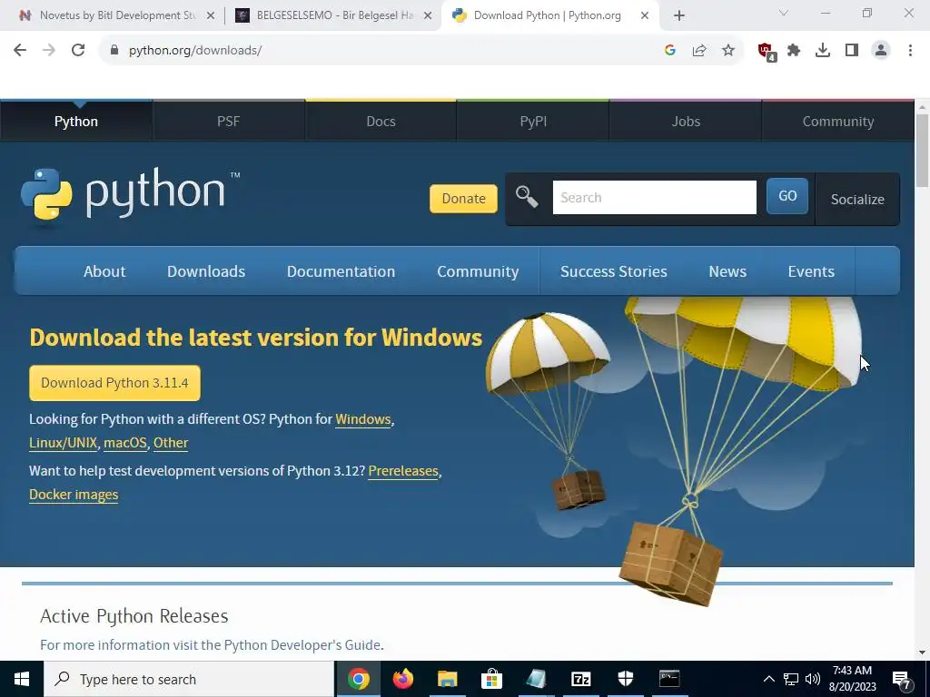Image resolution: width=930 pixels, height=697 pixels.
Task: Show hidden system tray icons
Action: 768,679
